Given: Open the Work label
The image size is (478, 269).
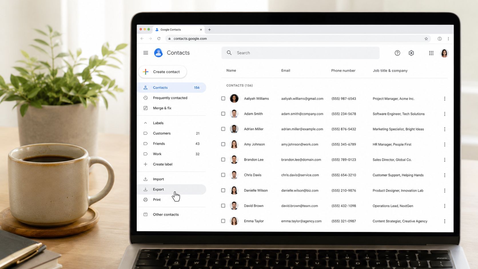Looking at the screenshot, I should [x=172, y=154].
